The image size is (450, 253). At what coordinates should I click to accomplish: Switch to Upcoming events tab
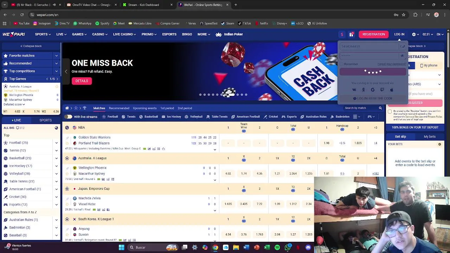tap(144, 108)
